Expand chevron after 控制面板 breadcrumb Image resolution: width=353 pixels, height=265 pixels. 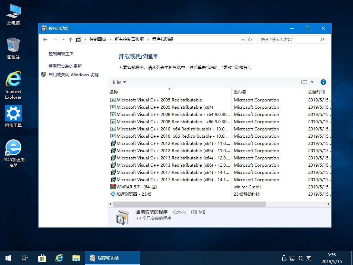[110, 39]
